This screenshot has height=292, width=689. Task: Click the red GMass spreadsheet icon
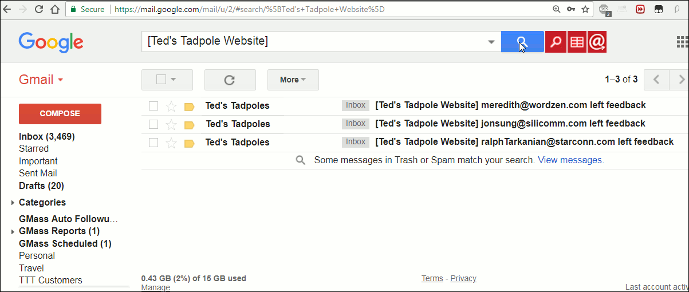pyautogui.click(x=577, y=42)
